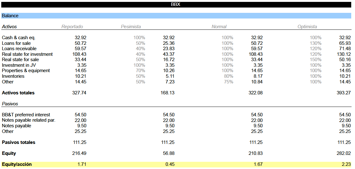
Task: Select normal total assets 322.08
Action: (256, 93)
